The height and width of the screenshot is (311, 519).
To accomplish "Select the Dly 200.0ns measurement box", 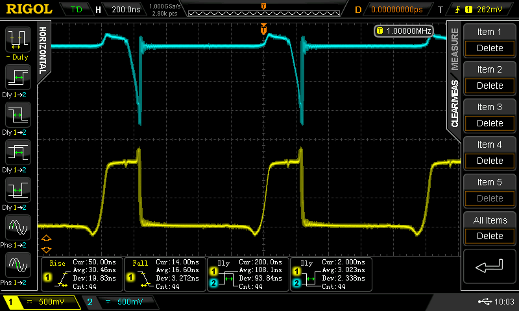I will point(248,274).
